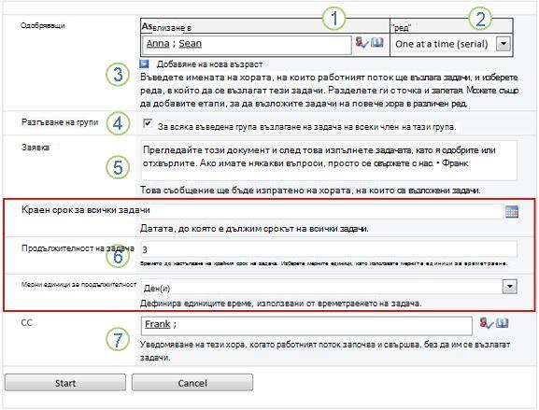Click the 'ред' column header
The width and height of the screenshot is (539, 410).
(x=401, y=28)
